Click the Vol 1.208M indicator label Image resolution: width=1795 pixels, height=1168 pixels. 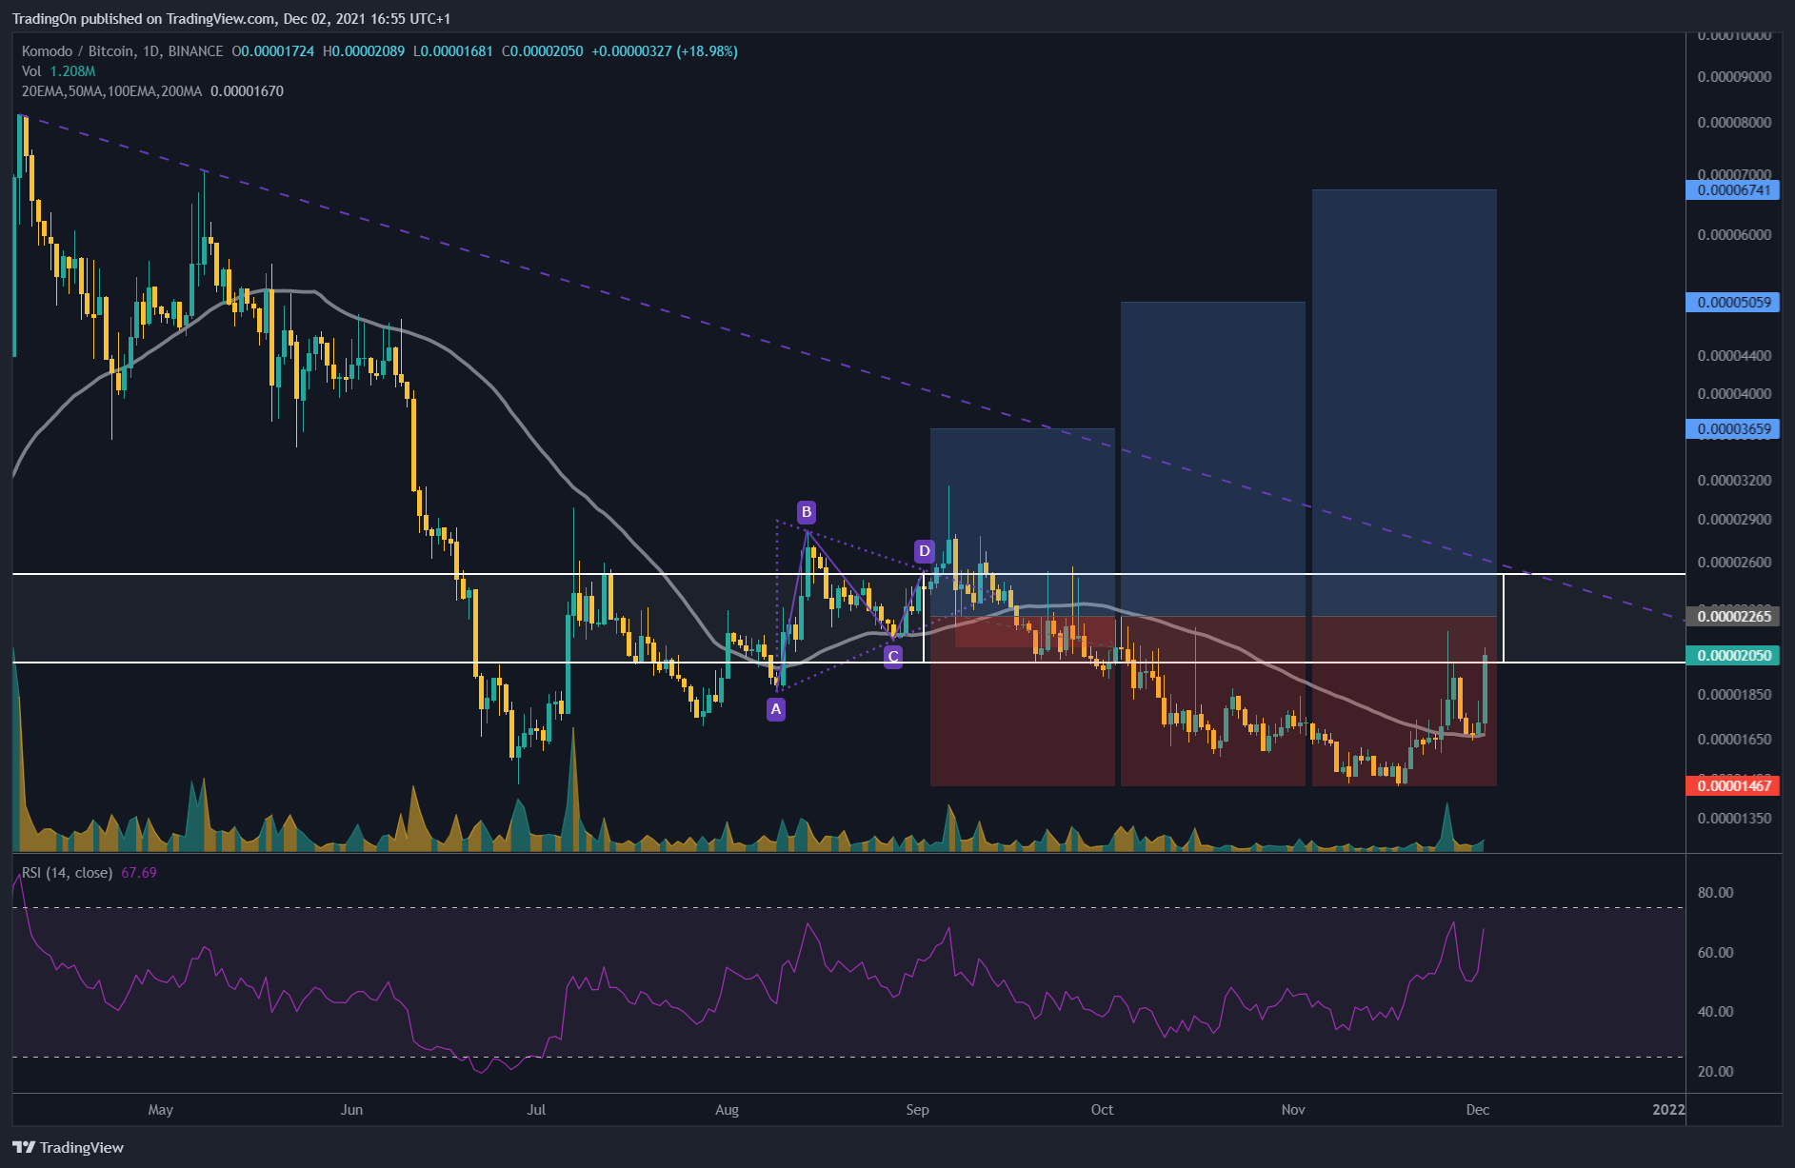click(x=58, y=71)
